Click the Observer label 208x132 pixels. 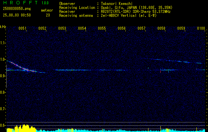(67, 4)
